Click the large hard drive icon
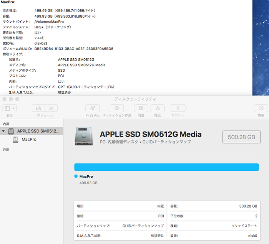The image size is (269, 244). [84, 136]
